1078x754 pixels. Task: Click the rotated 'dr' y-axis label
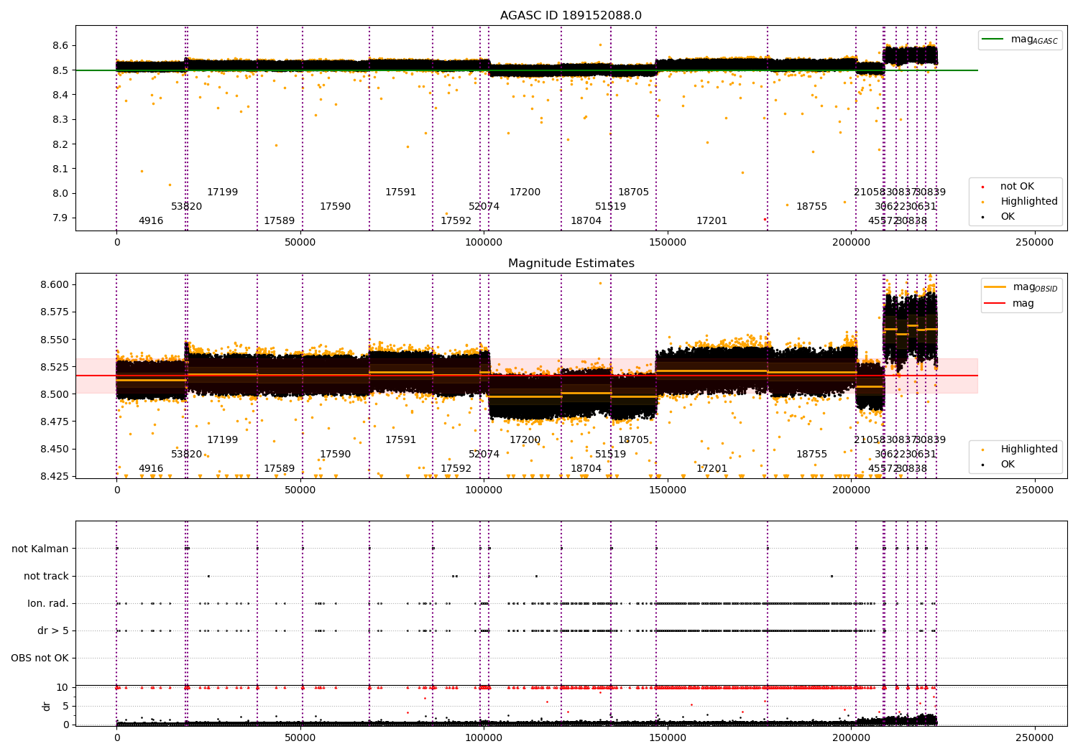(x=47, y=706)
